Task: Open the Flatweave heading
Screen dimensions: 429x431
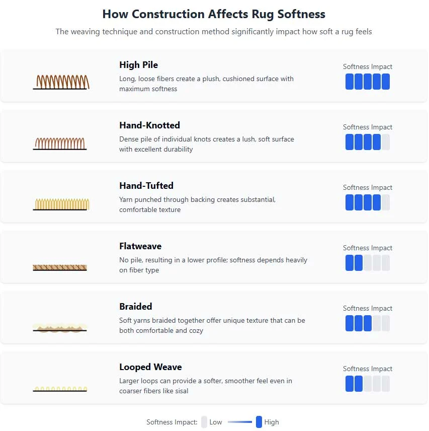Action: pyautogui.click(x=140, y=246)
